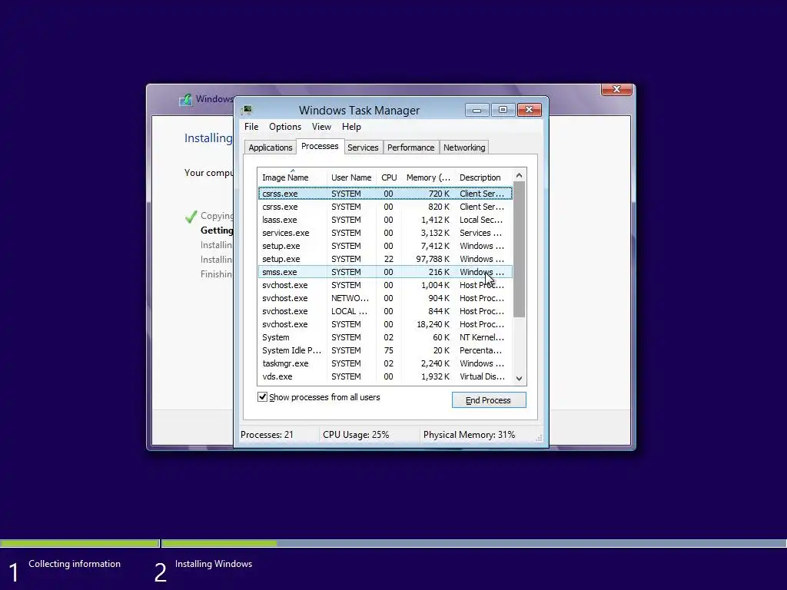Select the smss.exe process
The width and height of the screenshot is (787, 590).
coord(385,272)
